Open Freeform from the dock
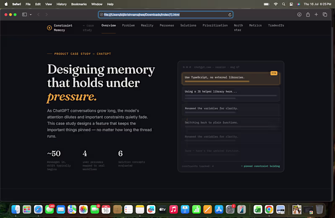The width and height of the screenshot is (335, 218). point(151,210)
